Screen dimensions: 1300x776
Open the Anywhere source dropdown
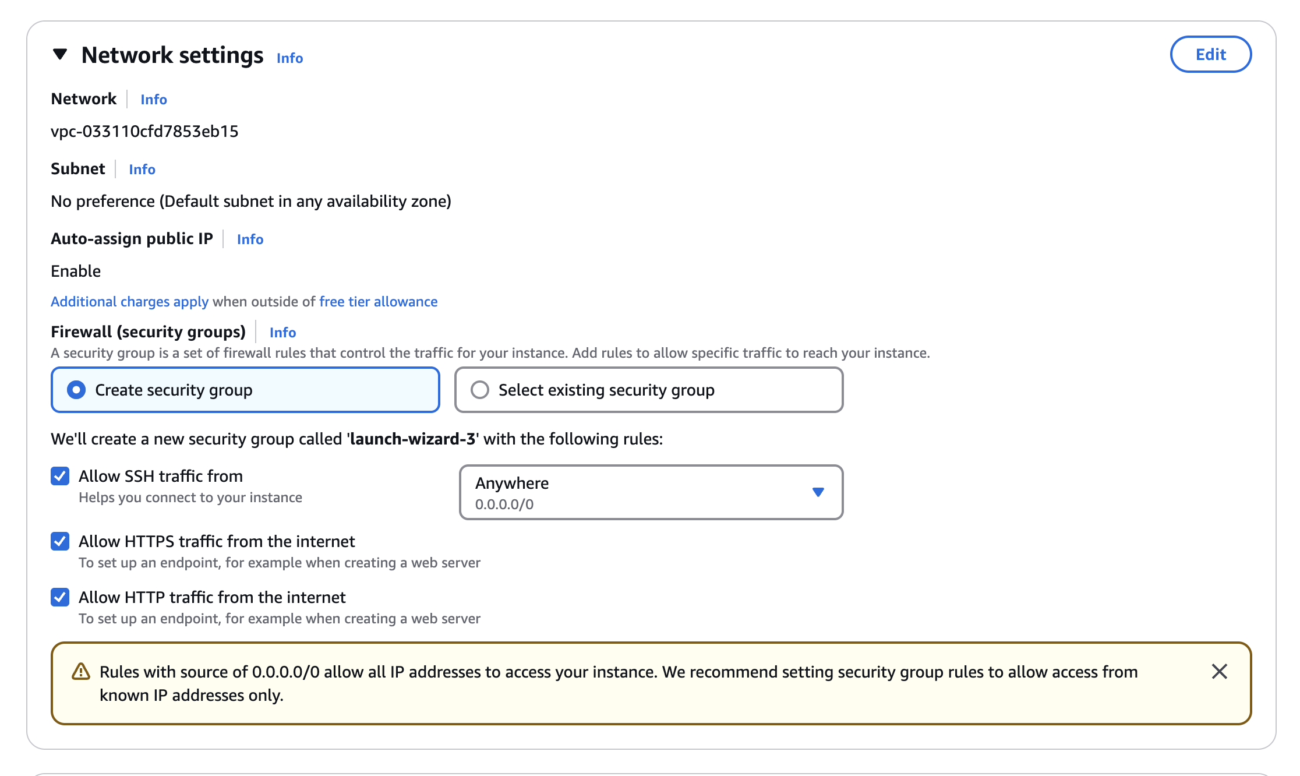(651, 492)
